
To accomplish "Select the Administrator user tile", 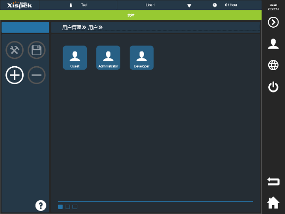I will click(108, 57).
